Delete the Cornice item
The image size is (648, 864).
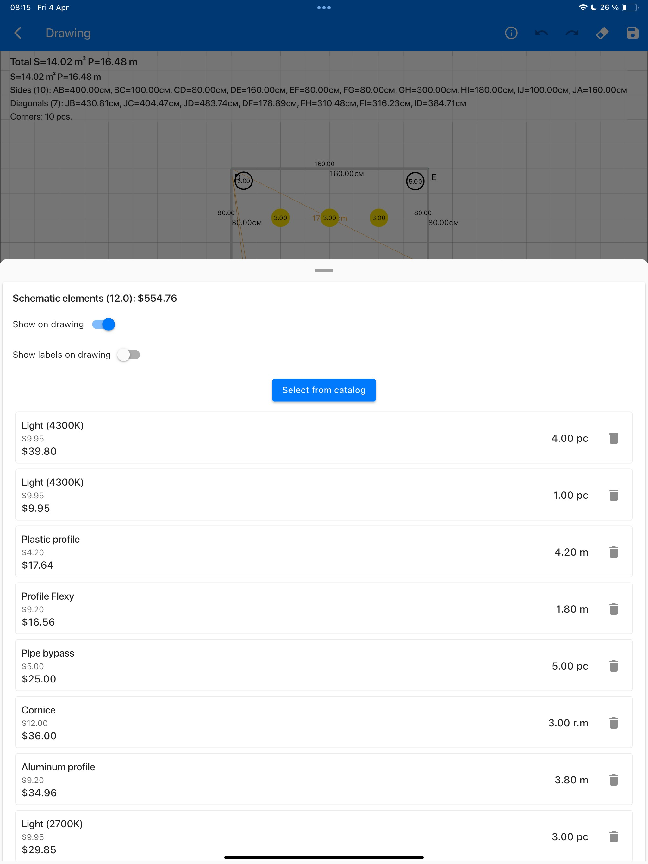[x=614, y=723]
